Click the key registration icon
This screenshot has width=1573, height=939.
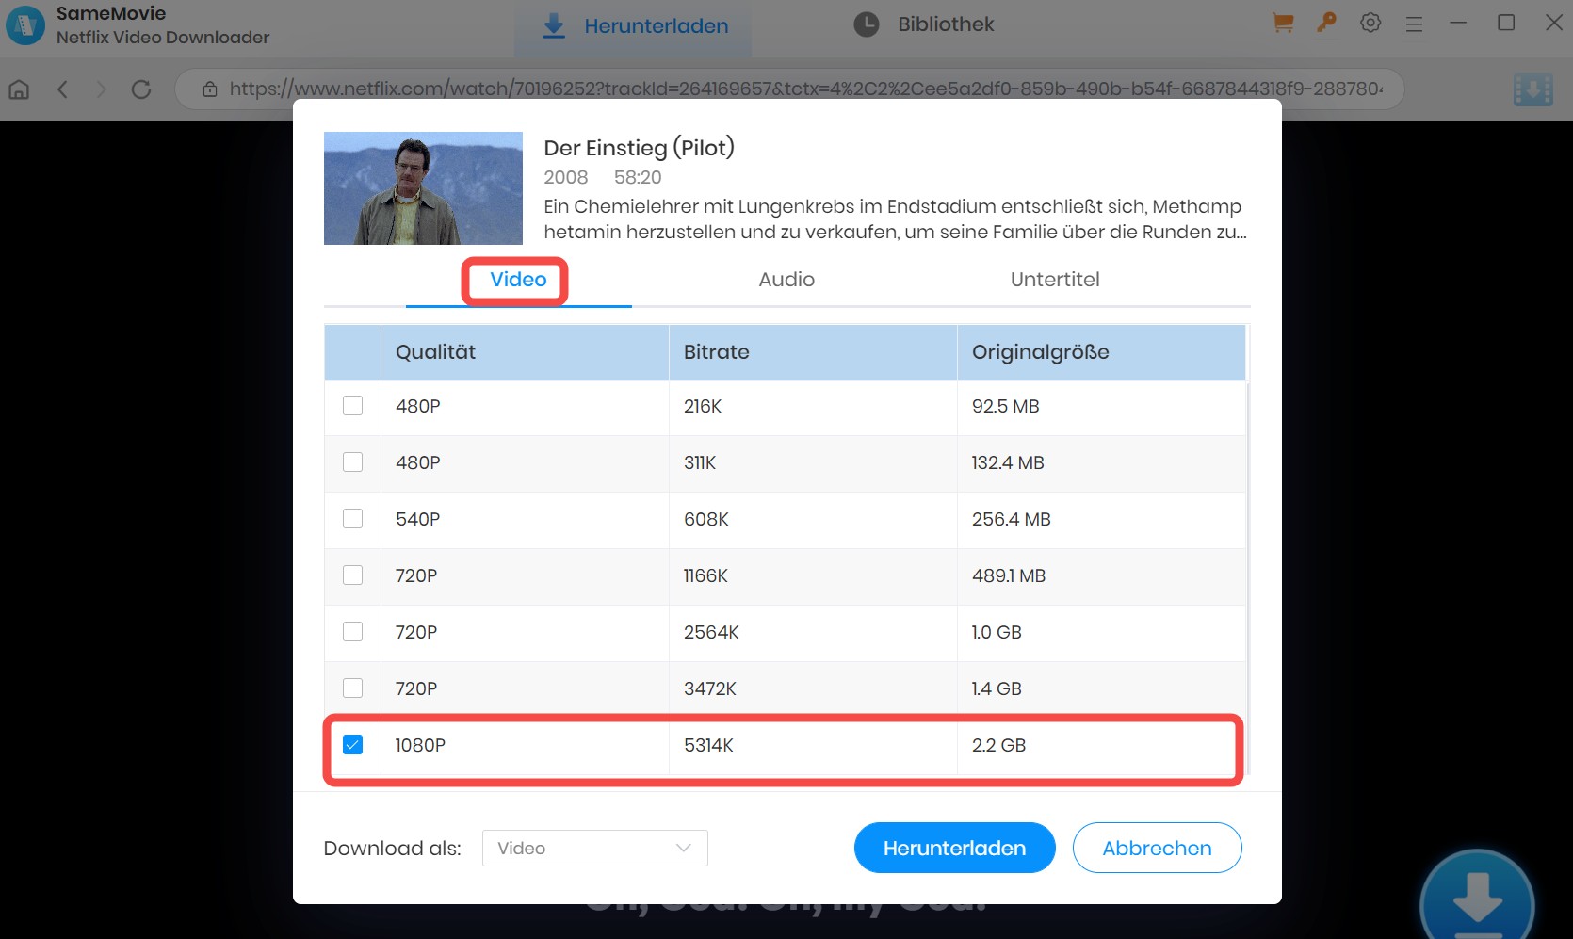pos(1326,23)
